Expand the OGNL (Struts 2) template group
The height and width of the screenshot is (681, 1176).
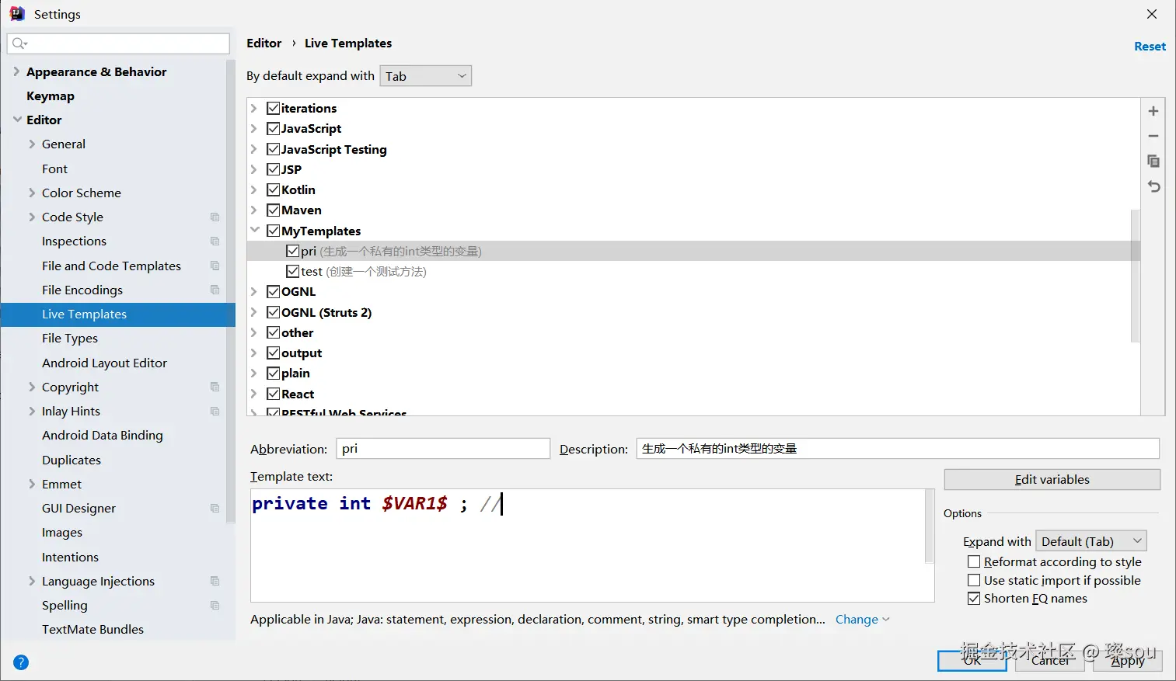(254, 312)
